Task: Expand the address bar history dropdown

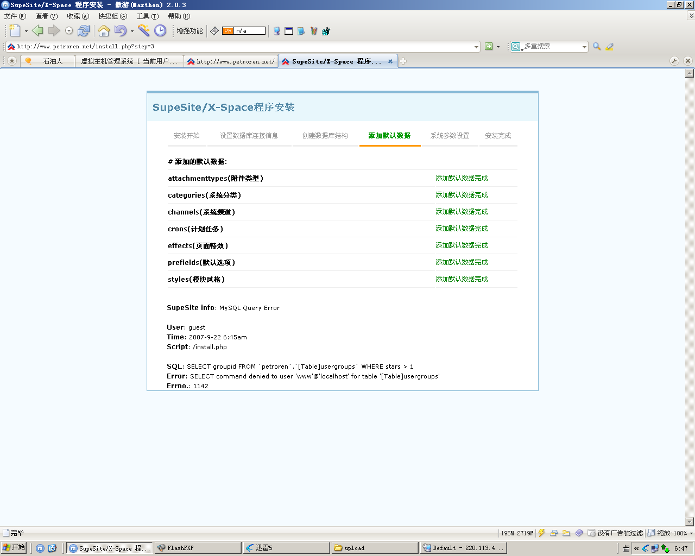Action: pos(476,47)
